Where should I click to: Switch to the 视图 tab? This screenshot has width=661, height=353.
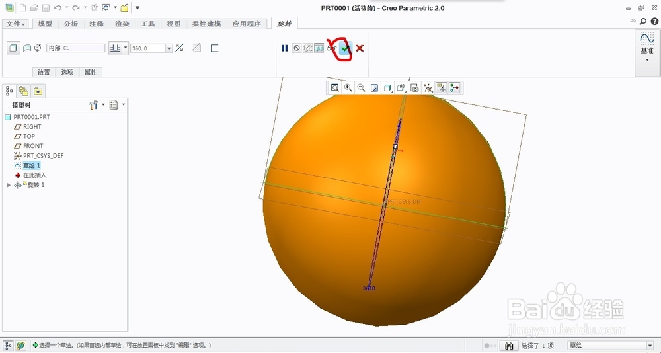click(174, 24)
